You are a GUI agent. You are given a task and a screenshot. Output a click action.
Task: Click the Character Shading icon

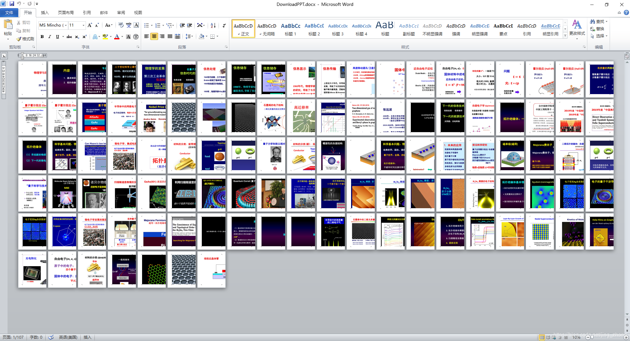[128, 37]
